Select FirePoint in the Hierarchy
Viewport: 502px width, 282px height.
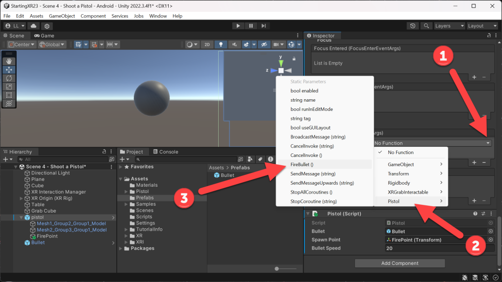(x=47, y=236)
